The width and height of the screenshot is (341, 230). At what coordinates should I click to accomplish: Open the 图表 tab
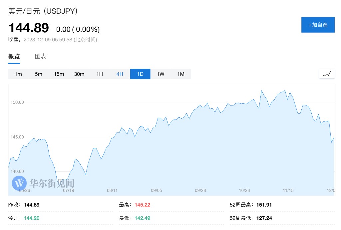(x=41, y=56)
